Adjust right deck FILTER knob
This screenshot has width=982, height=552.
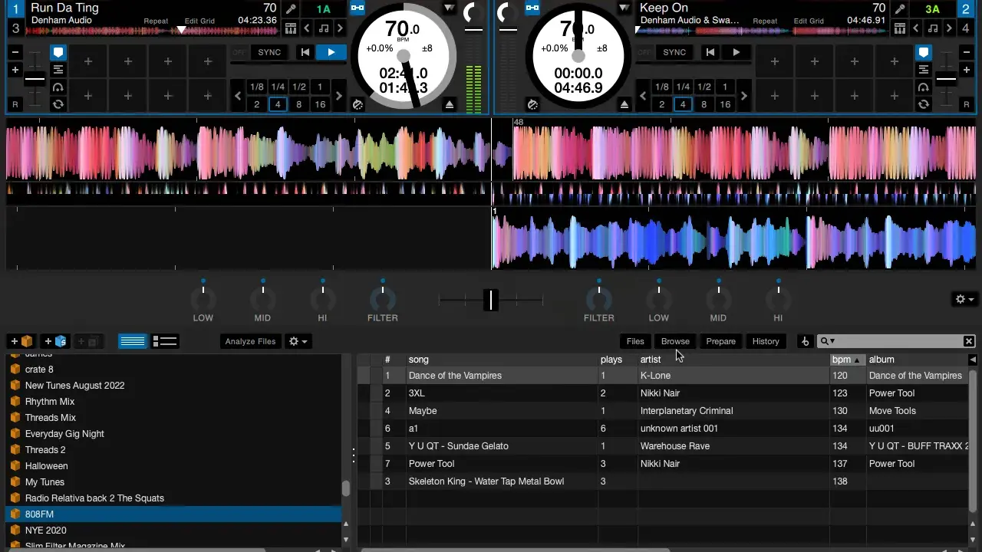click(x=599, y=298)
